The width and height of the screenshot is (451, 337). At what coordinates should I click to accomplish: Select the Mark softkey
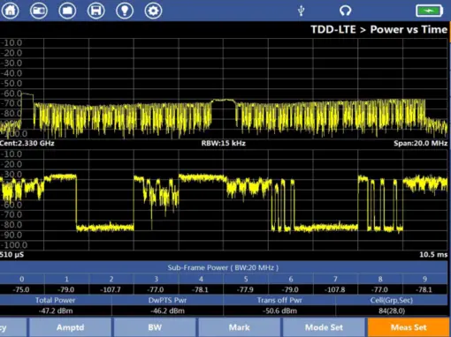click(240, 327)
